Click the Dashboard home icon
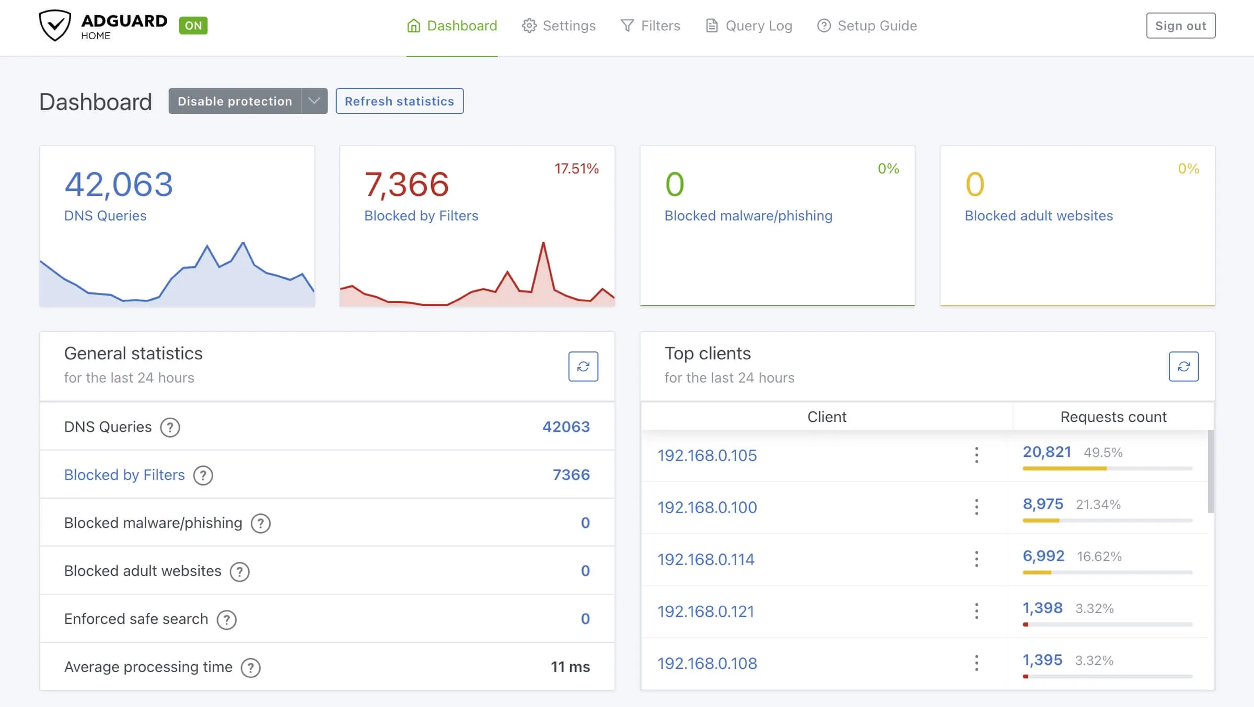 (413, 24)
